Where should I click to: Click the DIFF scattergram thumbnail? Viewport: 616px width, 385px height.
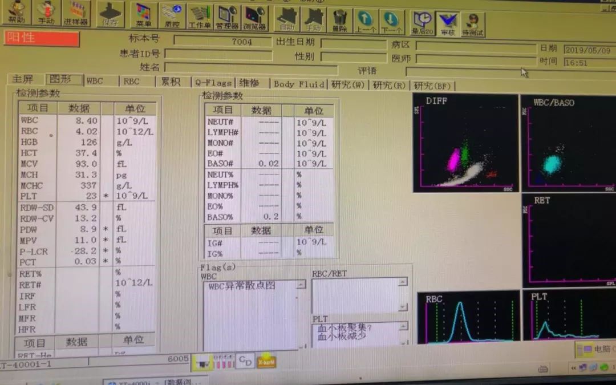click(465, 143)
